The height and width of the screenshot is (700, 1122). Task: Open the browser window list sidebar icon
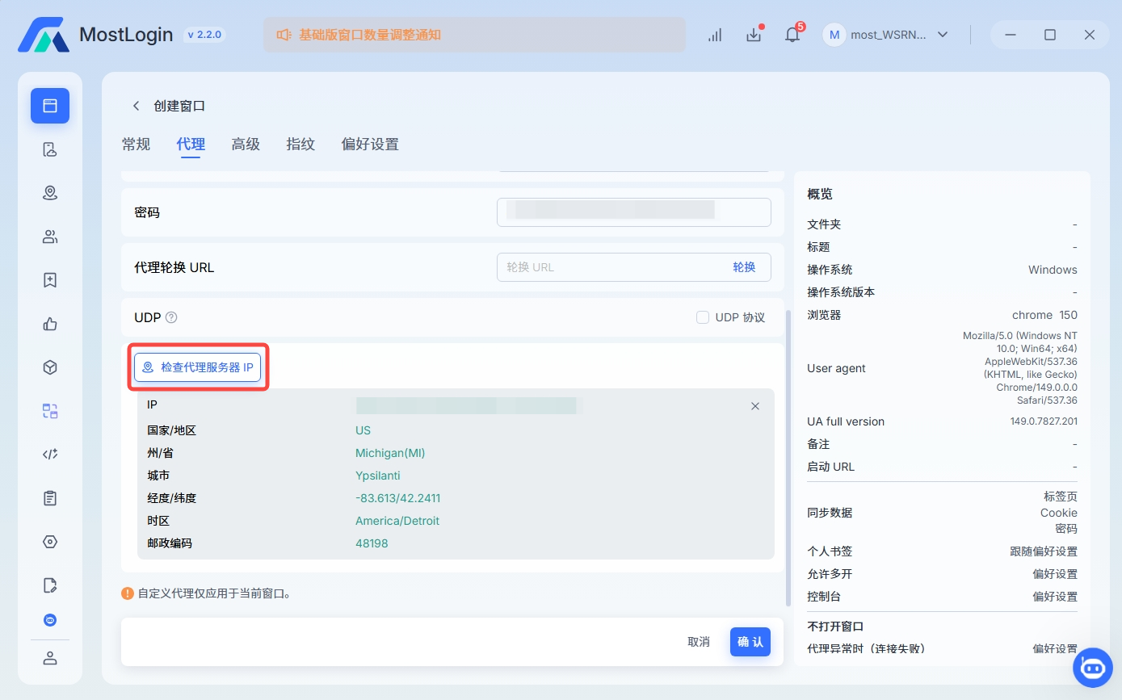click(x=50, y=106)
